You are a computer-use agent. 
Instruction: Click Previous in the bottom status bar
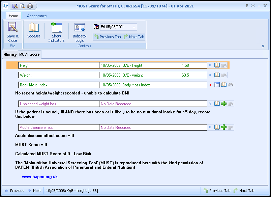click(14, 191)
